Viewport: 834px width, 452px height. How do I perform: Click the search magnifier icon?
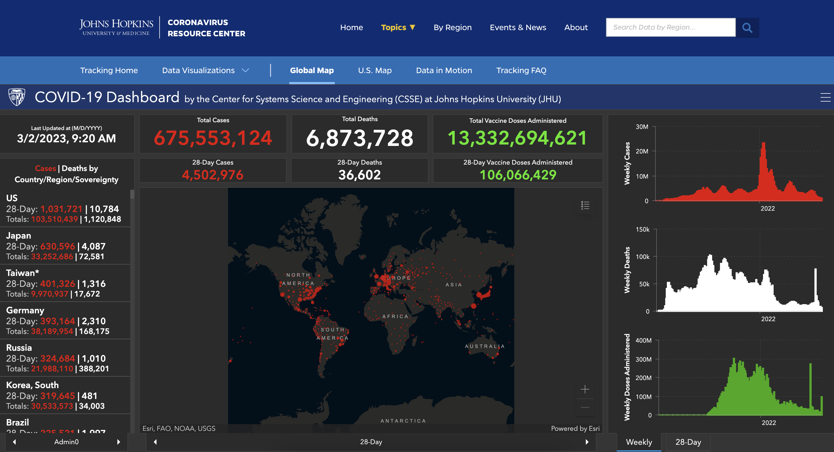tap(747, 28)
